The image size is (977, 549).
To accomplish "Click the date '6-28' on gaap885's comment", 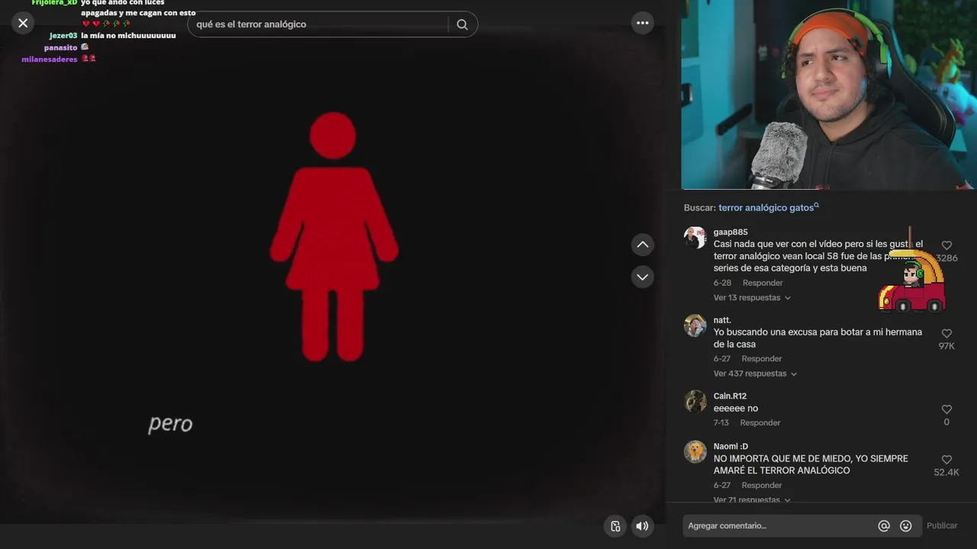I will (722, 283).
